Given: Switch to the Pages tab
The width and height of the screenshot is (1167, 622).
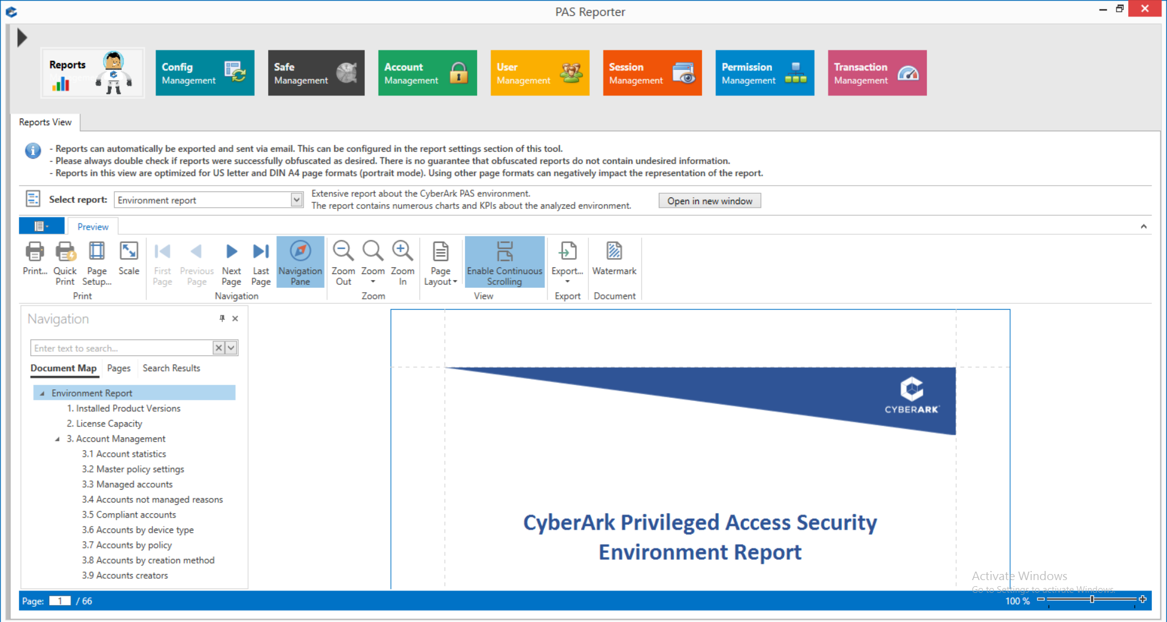Looking at the screenshot, I should click(119, 368).
